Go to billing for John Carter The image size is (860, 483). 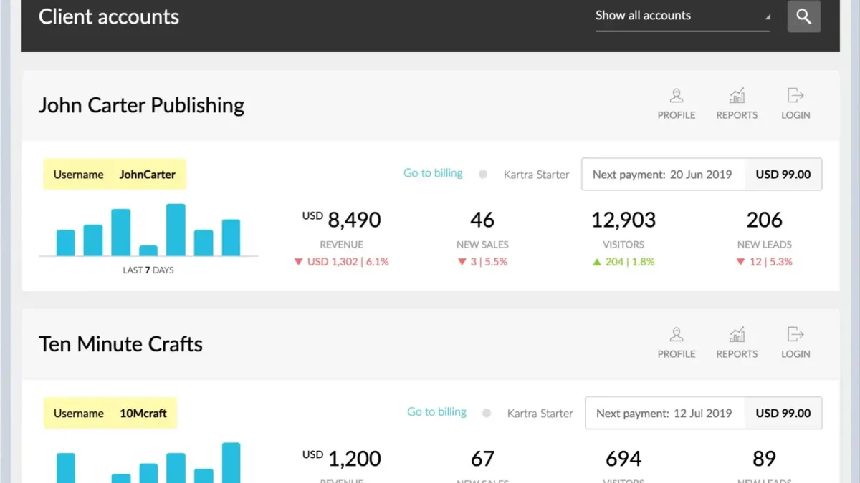(433, 173)
